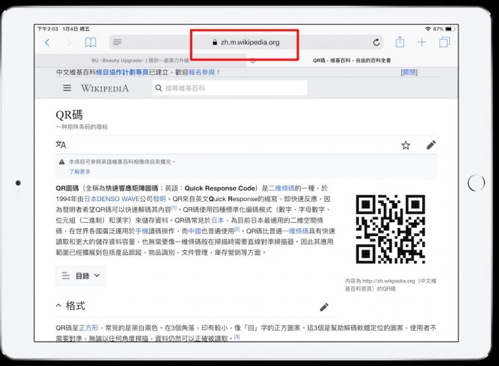Tap the Safari back arrow
This screenshot has height=366, width=499.
(x=47, y=42)
